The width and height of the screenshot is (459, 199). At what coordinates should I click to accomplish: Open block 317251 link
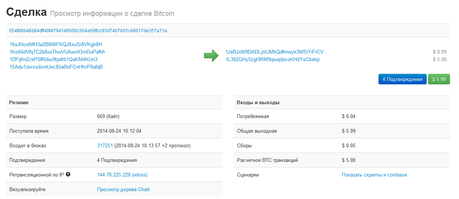tap(105, 145)
